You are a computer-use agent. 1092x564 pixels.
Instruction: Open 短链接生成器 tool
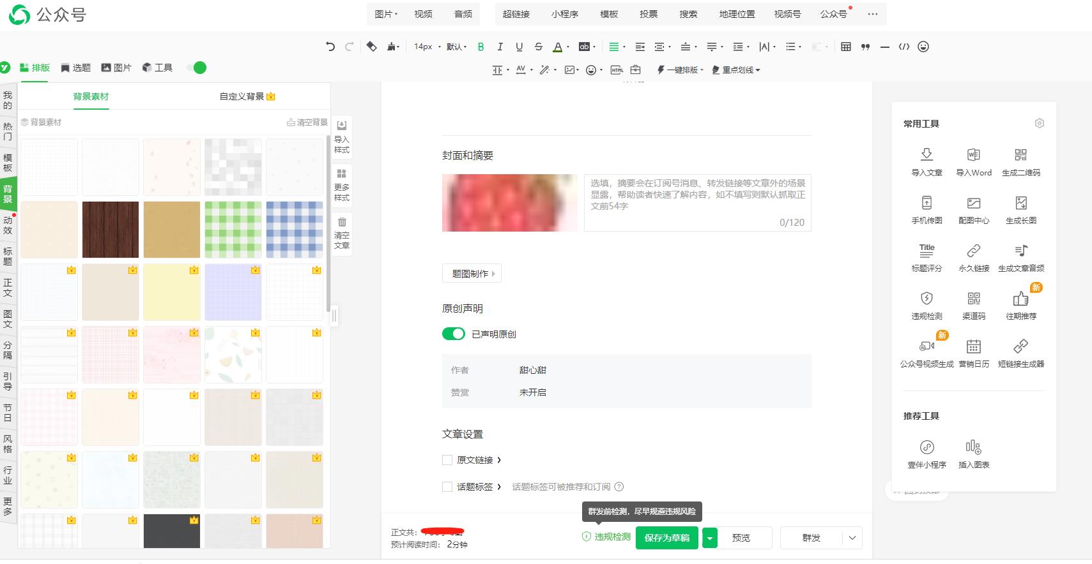point(1021,353)
